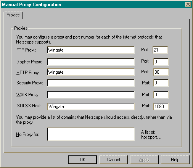Click the FTP Proxy label
The height and width of the screenshot is (168, 193).
pos(26,50)
